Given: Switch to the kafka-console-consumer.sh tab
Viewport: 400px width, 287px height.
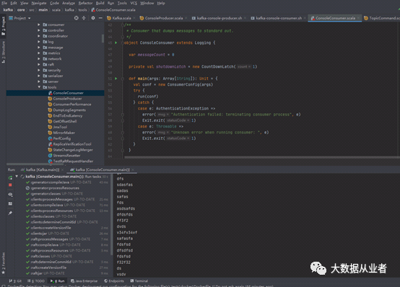Looking at the screenshot, I should click(279, 18).
